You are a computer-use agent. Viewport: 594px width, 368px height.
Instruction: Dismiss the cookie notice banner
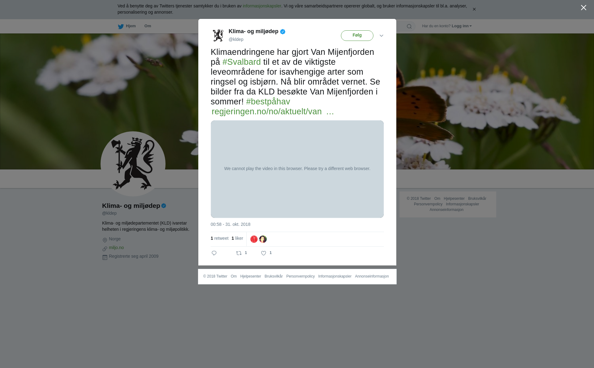pyautogui.click(x=474, y=9)
